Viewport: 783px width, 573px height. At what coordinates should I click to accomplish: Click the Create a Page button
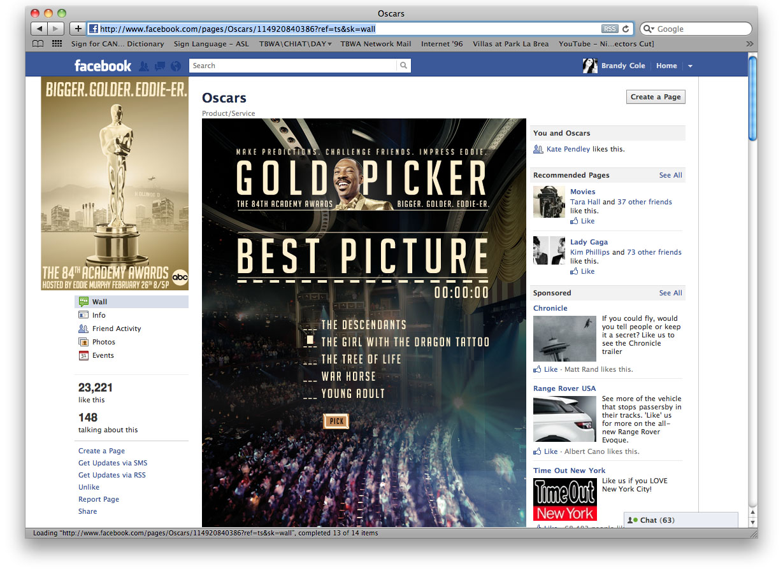(656, 97)
